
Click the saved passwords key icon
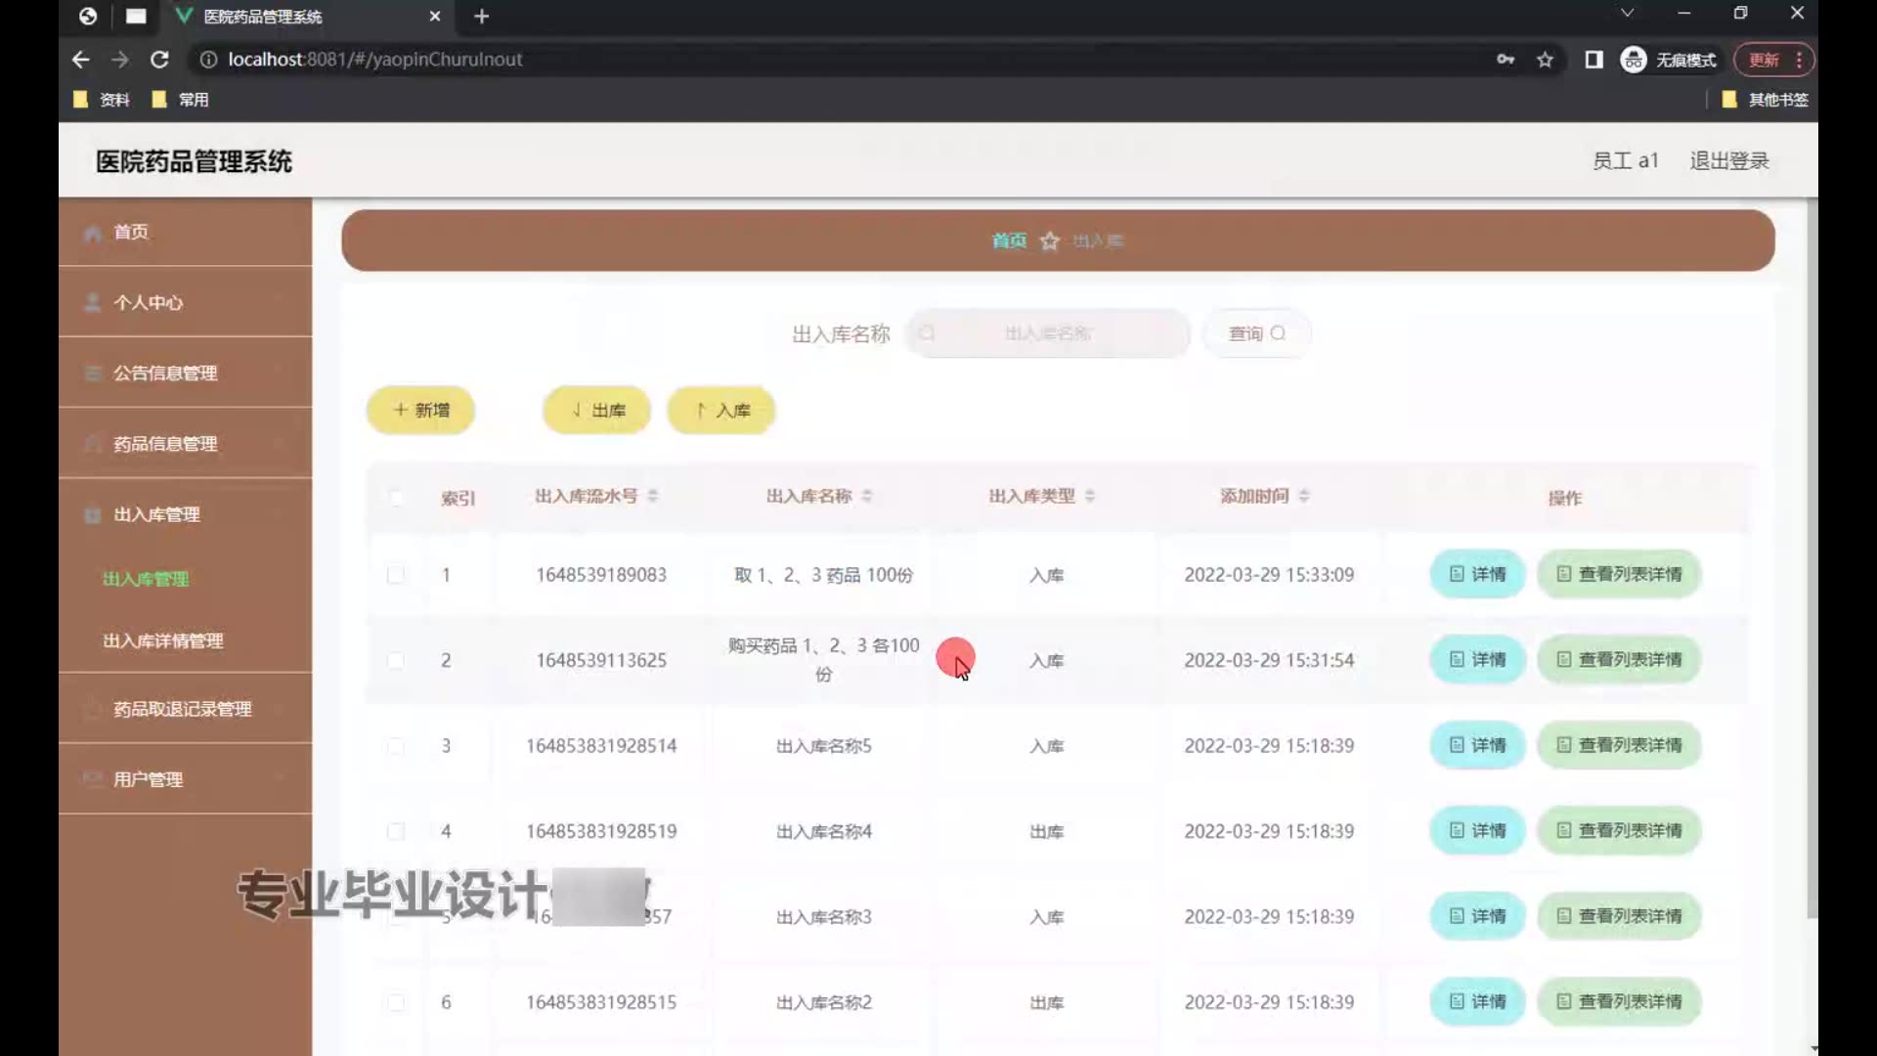tap(1506, 60)
